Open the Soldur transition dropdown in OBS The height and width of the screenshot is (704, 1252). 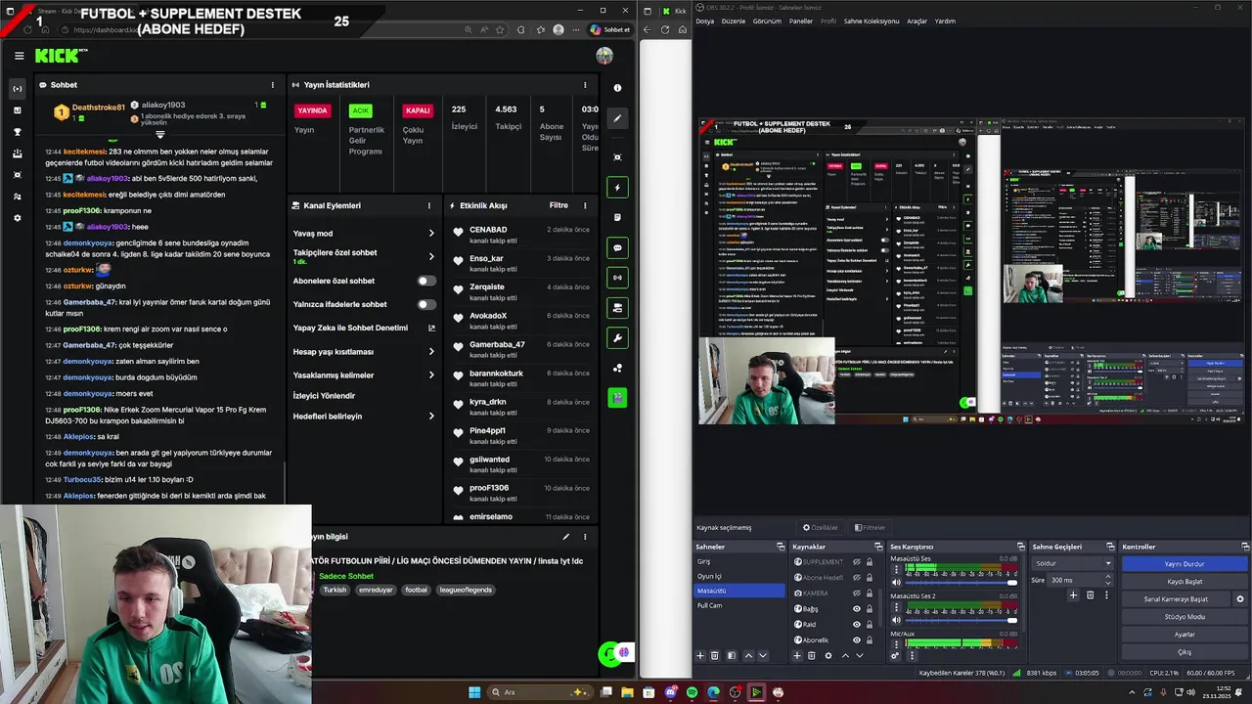[x=1073, y=563]
